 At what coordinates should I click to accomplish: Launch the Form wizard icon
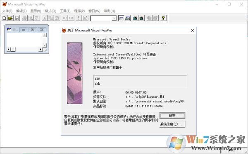[135, 18]
